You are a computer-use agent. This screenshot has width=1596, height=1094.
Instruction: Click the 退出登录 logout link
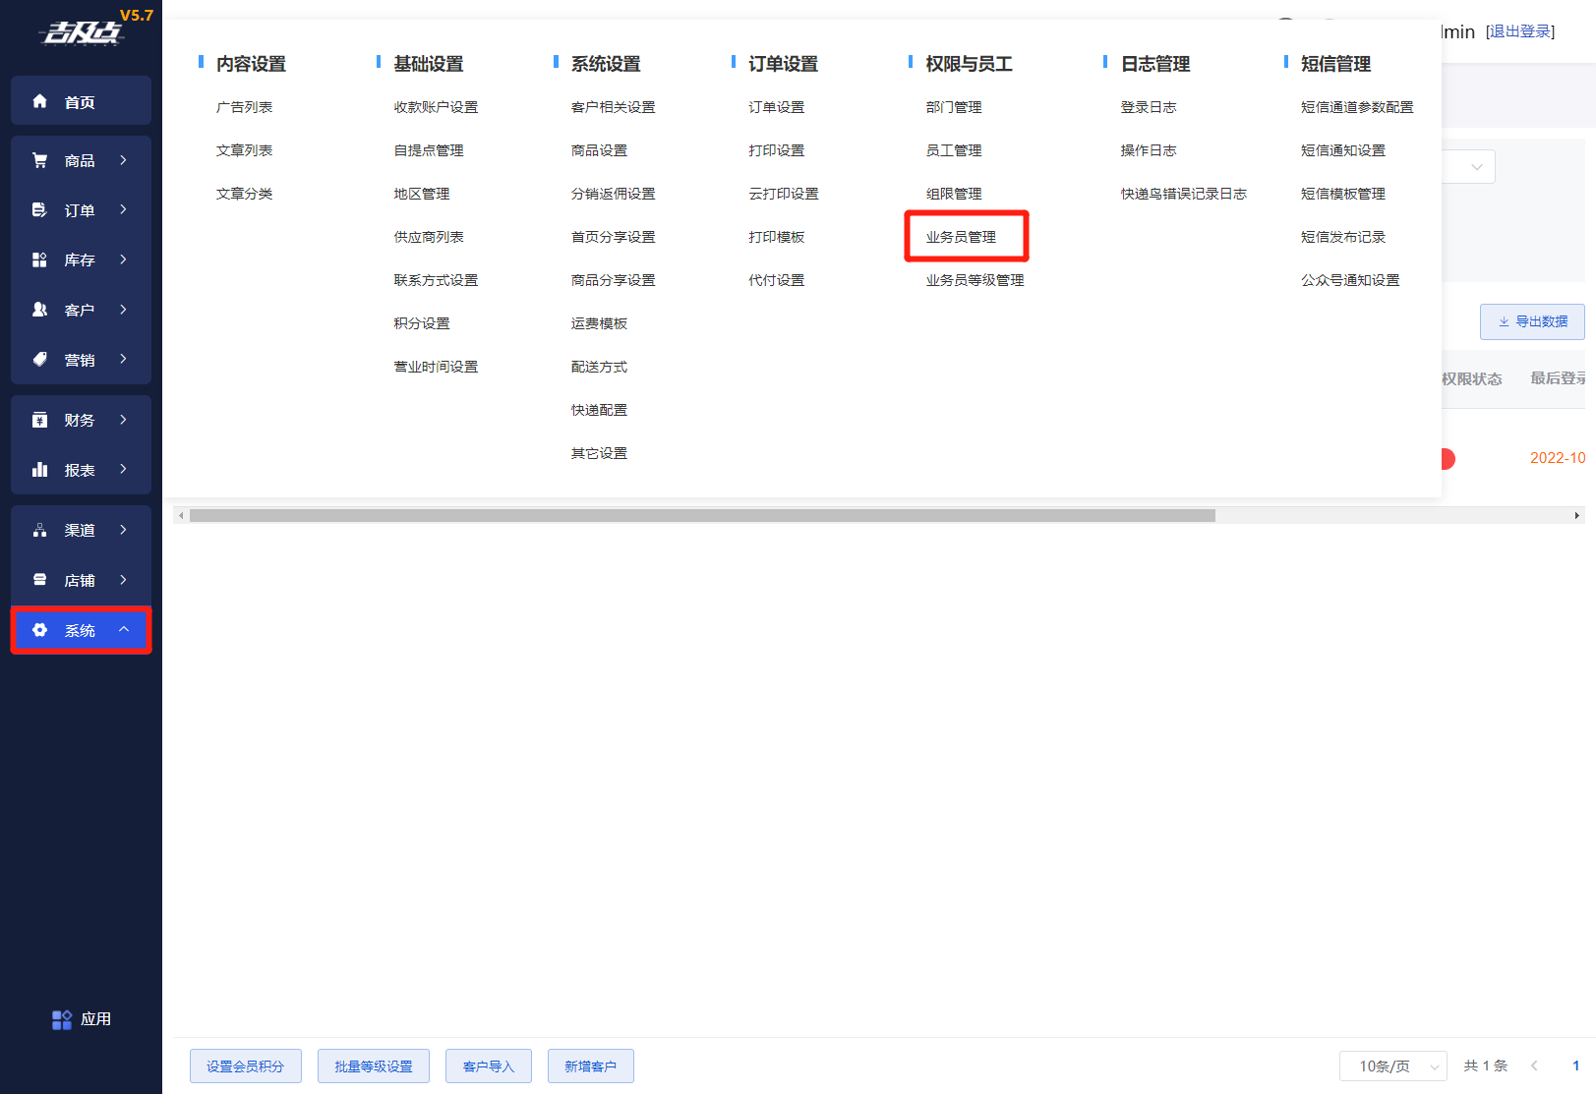coord(1520,31)
